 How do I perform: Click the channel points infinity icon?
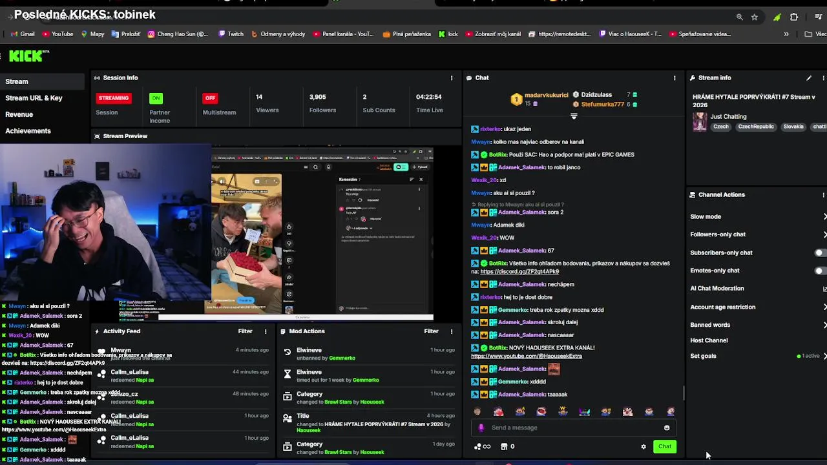(482, 446)
